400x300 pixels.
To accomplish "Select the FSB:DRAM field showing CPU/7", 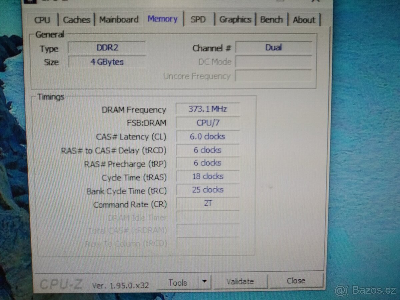I will click(207, 123).
